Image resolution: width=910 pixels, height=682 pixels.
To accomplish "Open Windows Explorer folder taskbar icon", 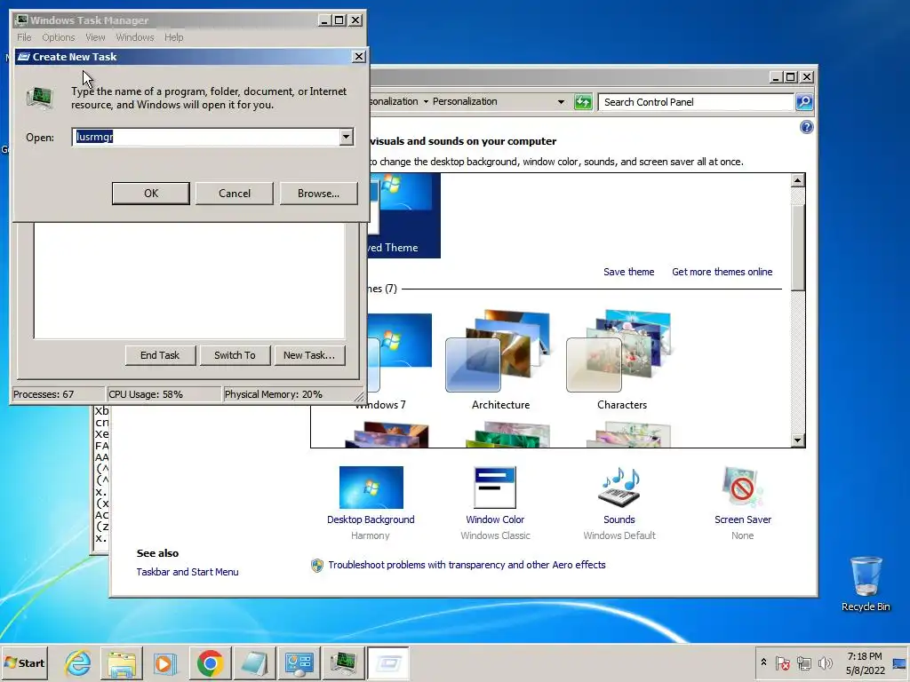I will tap(122, 662).
